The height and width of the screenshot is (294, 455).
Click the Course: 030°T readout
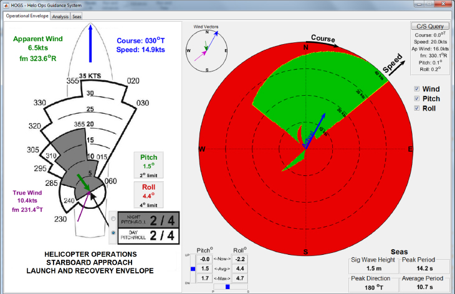pyautogui.click(x=141, y=40)
